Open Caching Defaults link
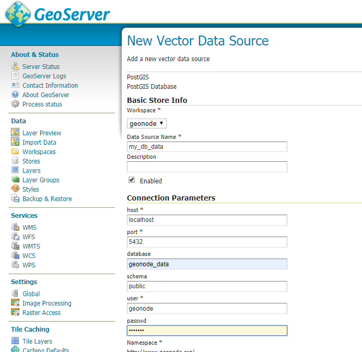 pos(46,349)
